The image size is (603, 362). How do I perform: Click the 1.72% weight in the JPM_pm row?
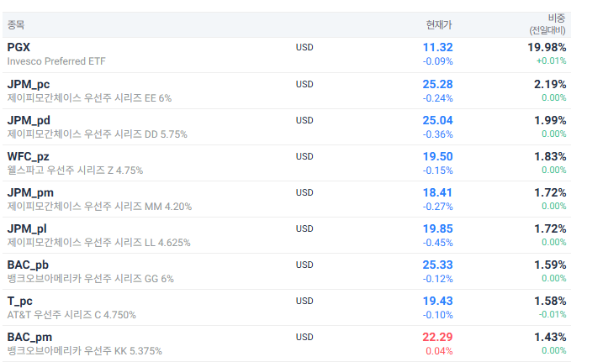(550, 192)
